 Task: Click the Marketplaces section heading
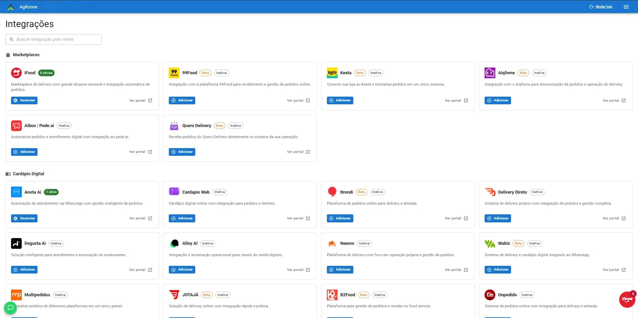click(26, 55)
